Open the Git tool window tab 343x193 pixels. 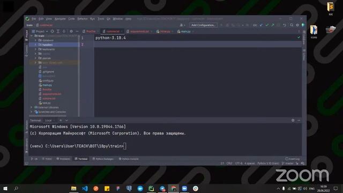click(34, 159)
